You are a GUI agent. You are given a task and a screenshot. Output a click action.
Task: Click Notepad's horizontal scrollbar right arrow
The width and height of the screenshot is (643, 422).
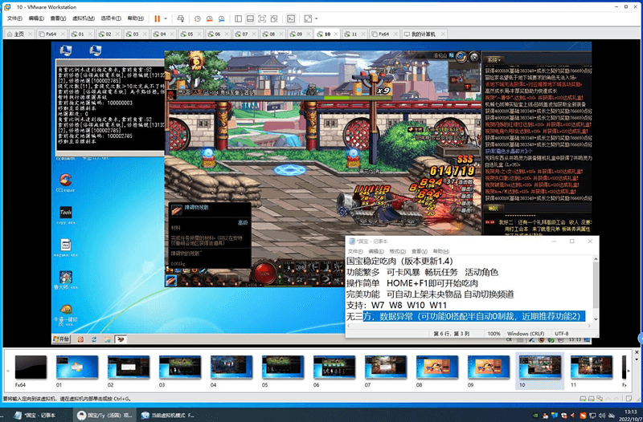click(589, 326)
